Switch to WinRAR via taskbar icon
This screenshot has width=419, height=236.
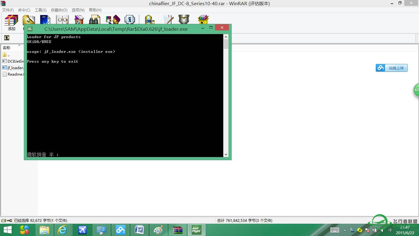tap(177, 230)
